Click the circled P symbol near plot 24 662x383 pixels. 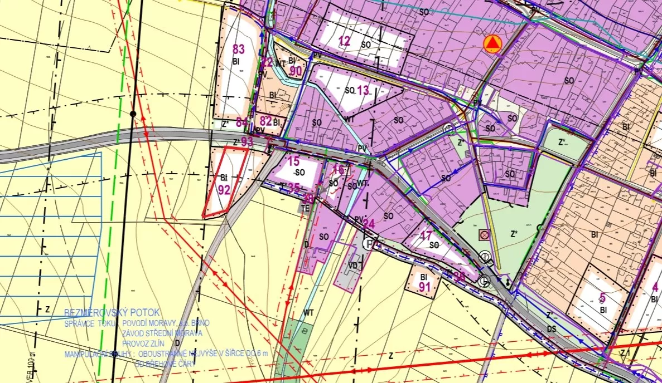[369, 244]
